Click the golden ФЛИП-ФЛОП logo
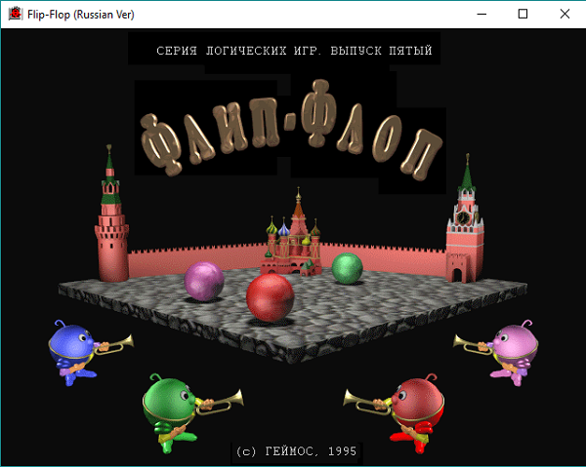Screen dimensions: 586x467 (290, 139)
